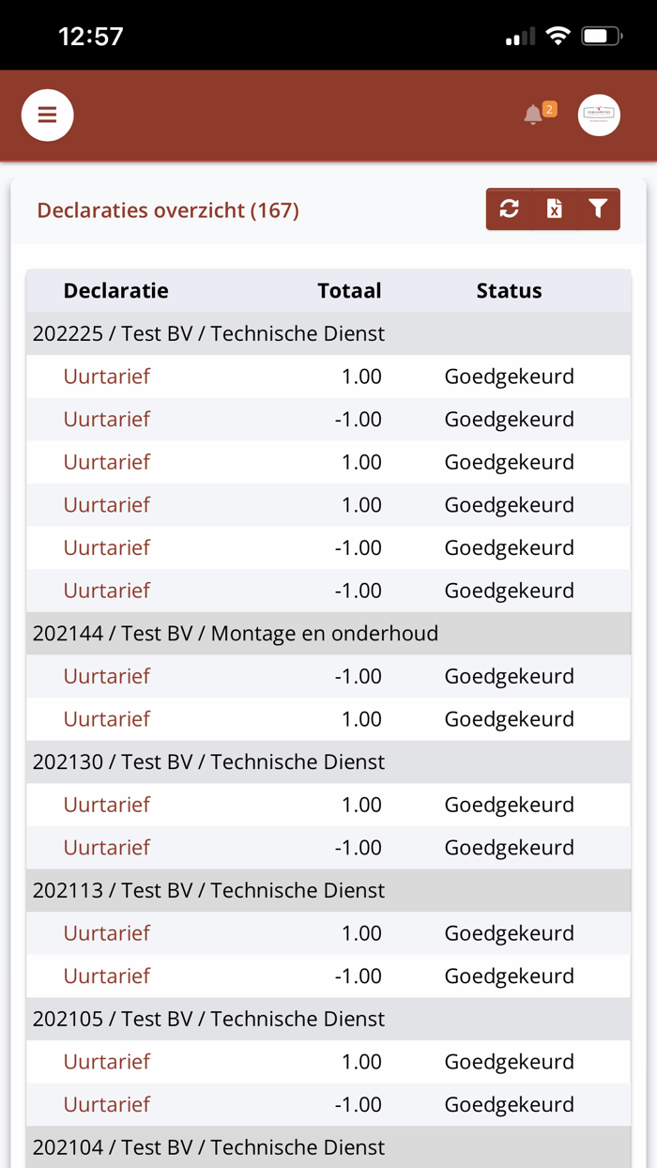657x1168 pixels.
Task: Sort by Status column header
Action: click(x=509, y=291)
